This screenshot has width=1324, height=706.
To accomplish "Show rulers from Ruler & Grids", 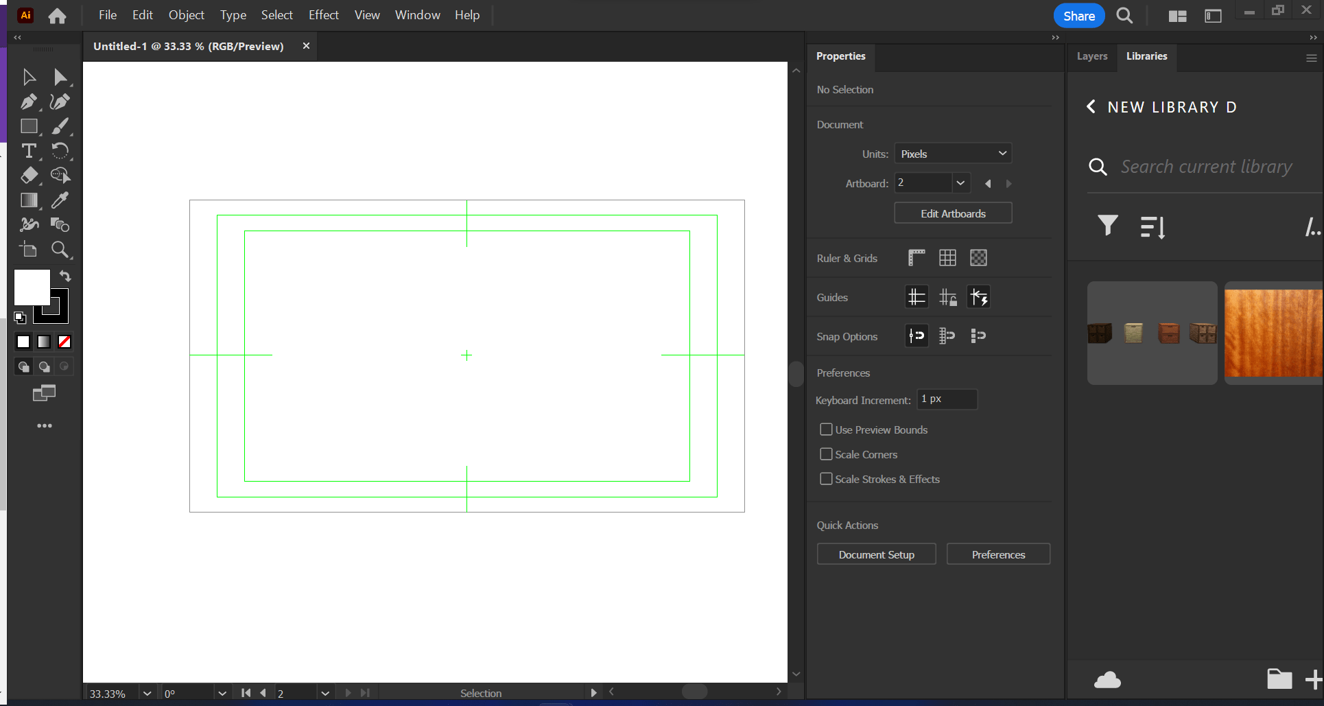I will click(x=916, y=257).
